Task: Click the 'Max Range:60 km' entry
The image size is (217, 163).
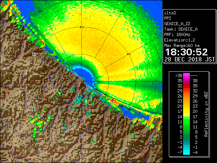Action: click(x=182, y=46)
